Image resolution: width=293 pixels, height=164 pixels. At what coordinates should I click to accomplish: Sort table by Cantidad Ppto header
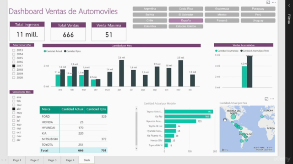coord(96,109)
